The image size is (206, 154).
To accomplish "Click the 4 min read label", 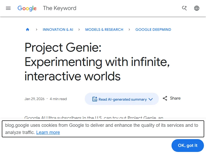I will (x=58, y=99).
